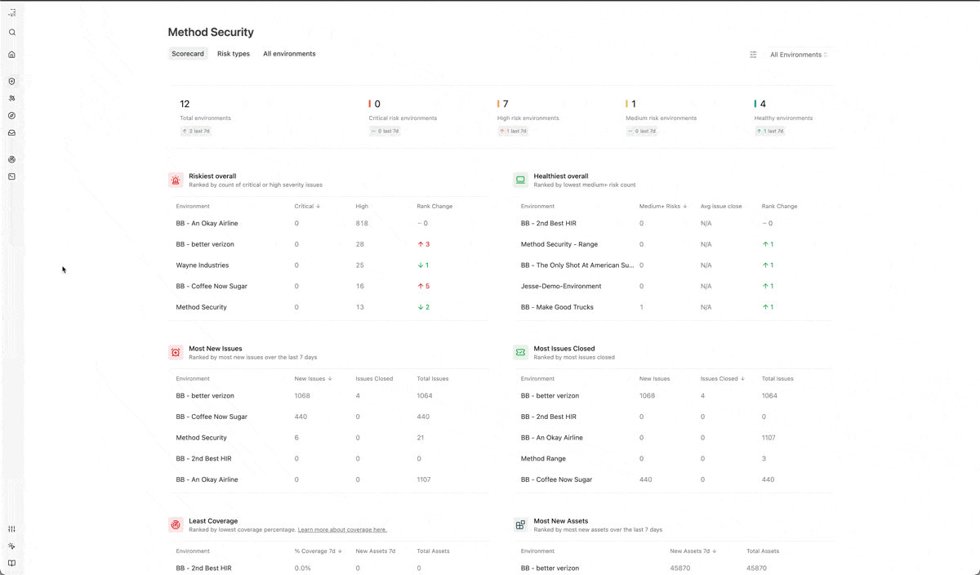Open search from the sidebar magnifier icon
Viewport: 980px width, 575px height.
[12, 33]
